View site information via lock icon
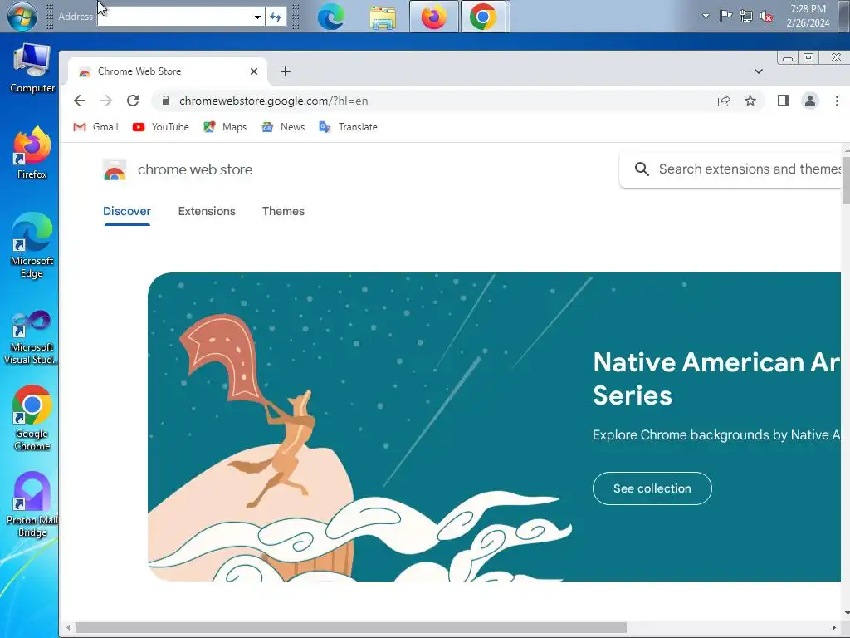This screenshot has height=638, width=850. [166, 101]
